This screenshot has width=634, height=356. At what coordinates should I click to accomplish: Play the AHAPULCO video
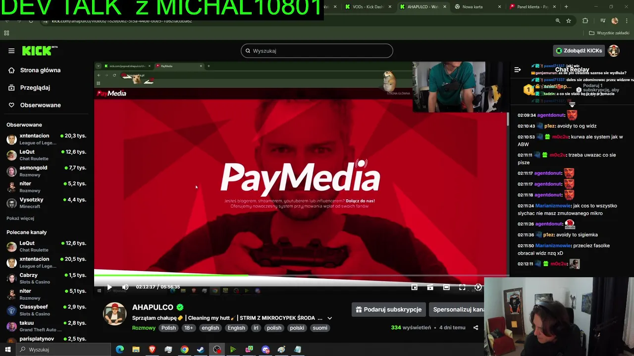click(x=109, y=287)
